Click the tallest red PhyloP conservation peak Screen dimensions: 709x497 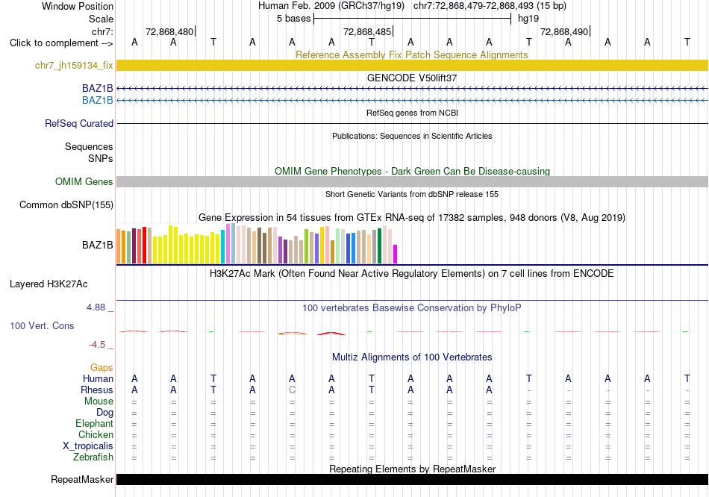click(x=331, y=334)
